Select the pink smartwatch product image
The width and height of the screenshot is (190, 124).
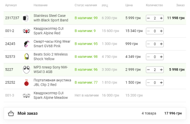27,44
